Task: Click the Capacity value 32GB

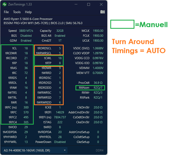Action: click(x=60, y=31)
